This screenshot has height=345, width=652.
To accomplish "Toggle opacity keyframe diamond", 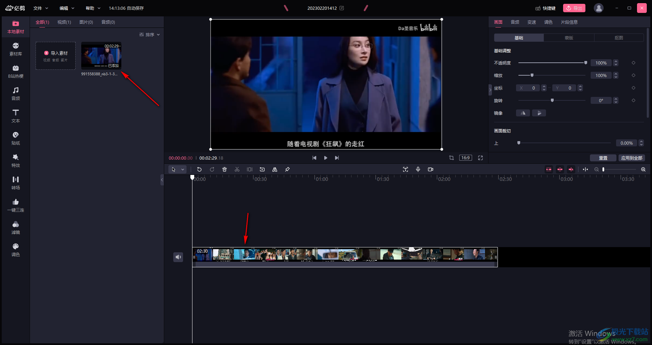I will click(634, 63).
